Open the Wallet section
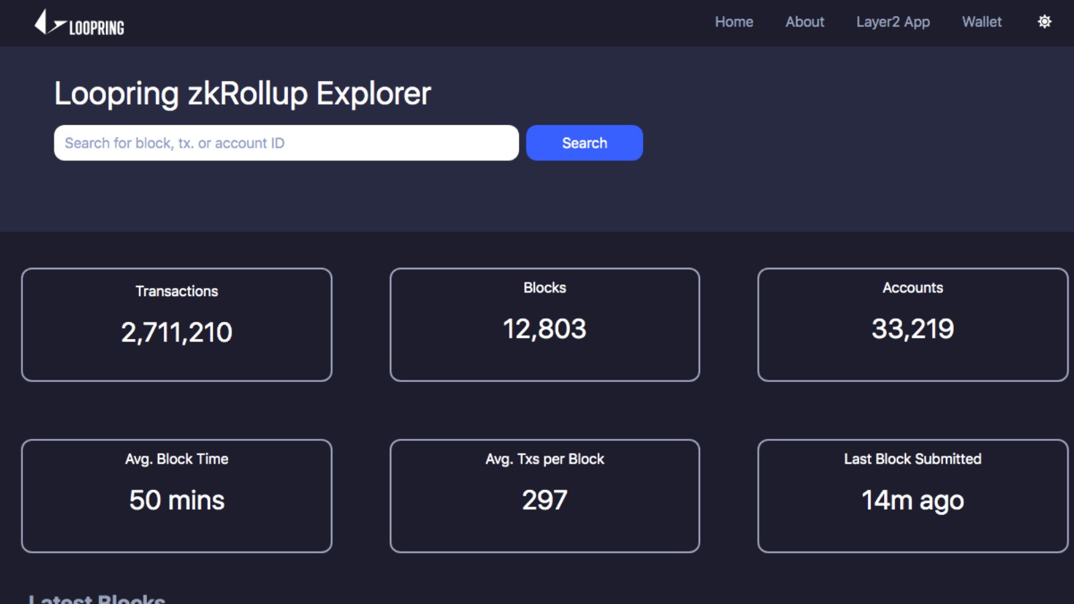Screen dimensions: 1074x604 981,22
